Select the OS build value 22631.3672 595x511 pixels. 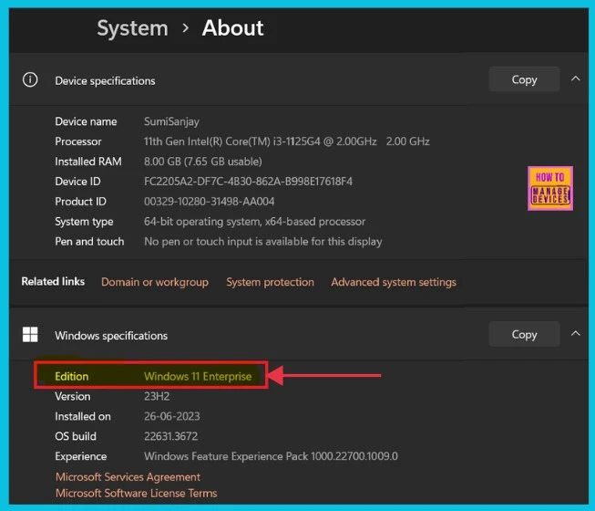click(170, 436)
